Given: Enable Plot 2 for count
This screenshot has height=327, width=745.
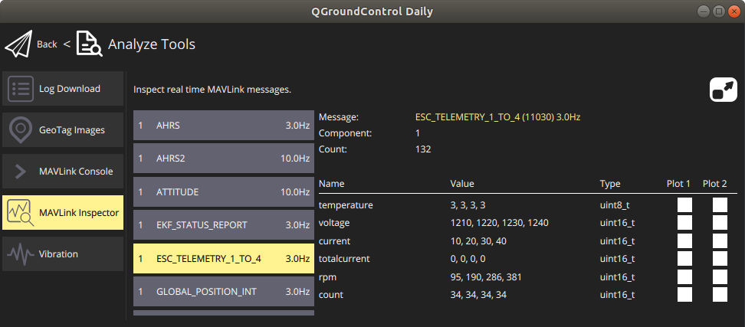Looking at the screenshot, I should pos(720,294).
